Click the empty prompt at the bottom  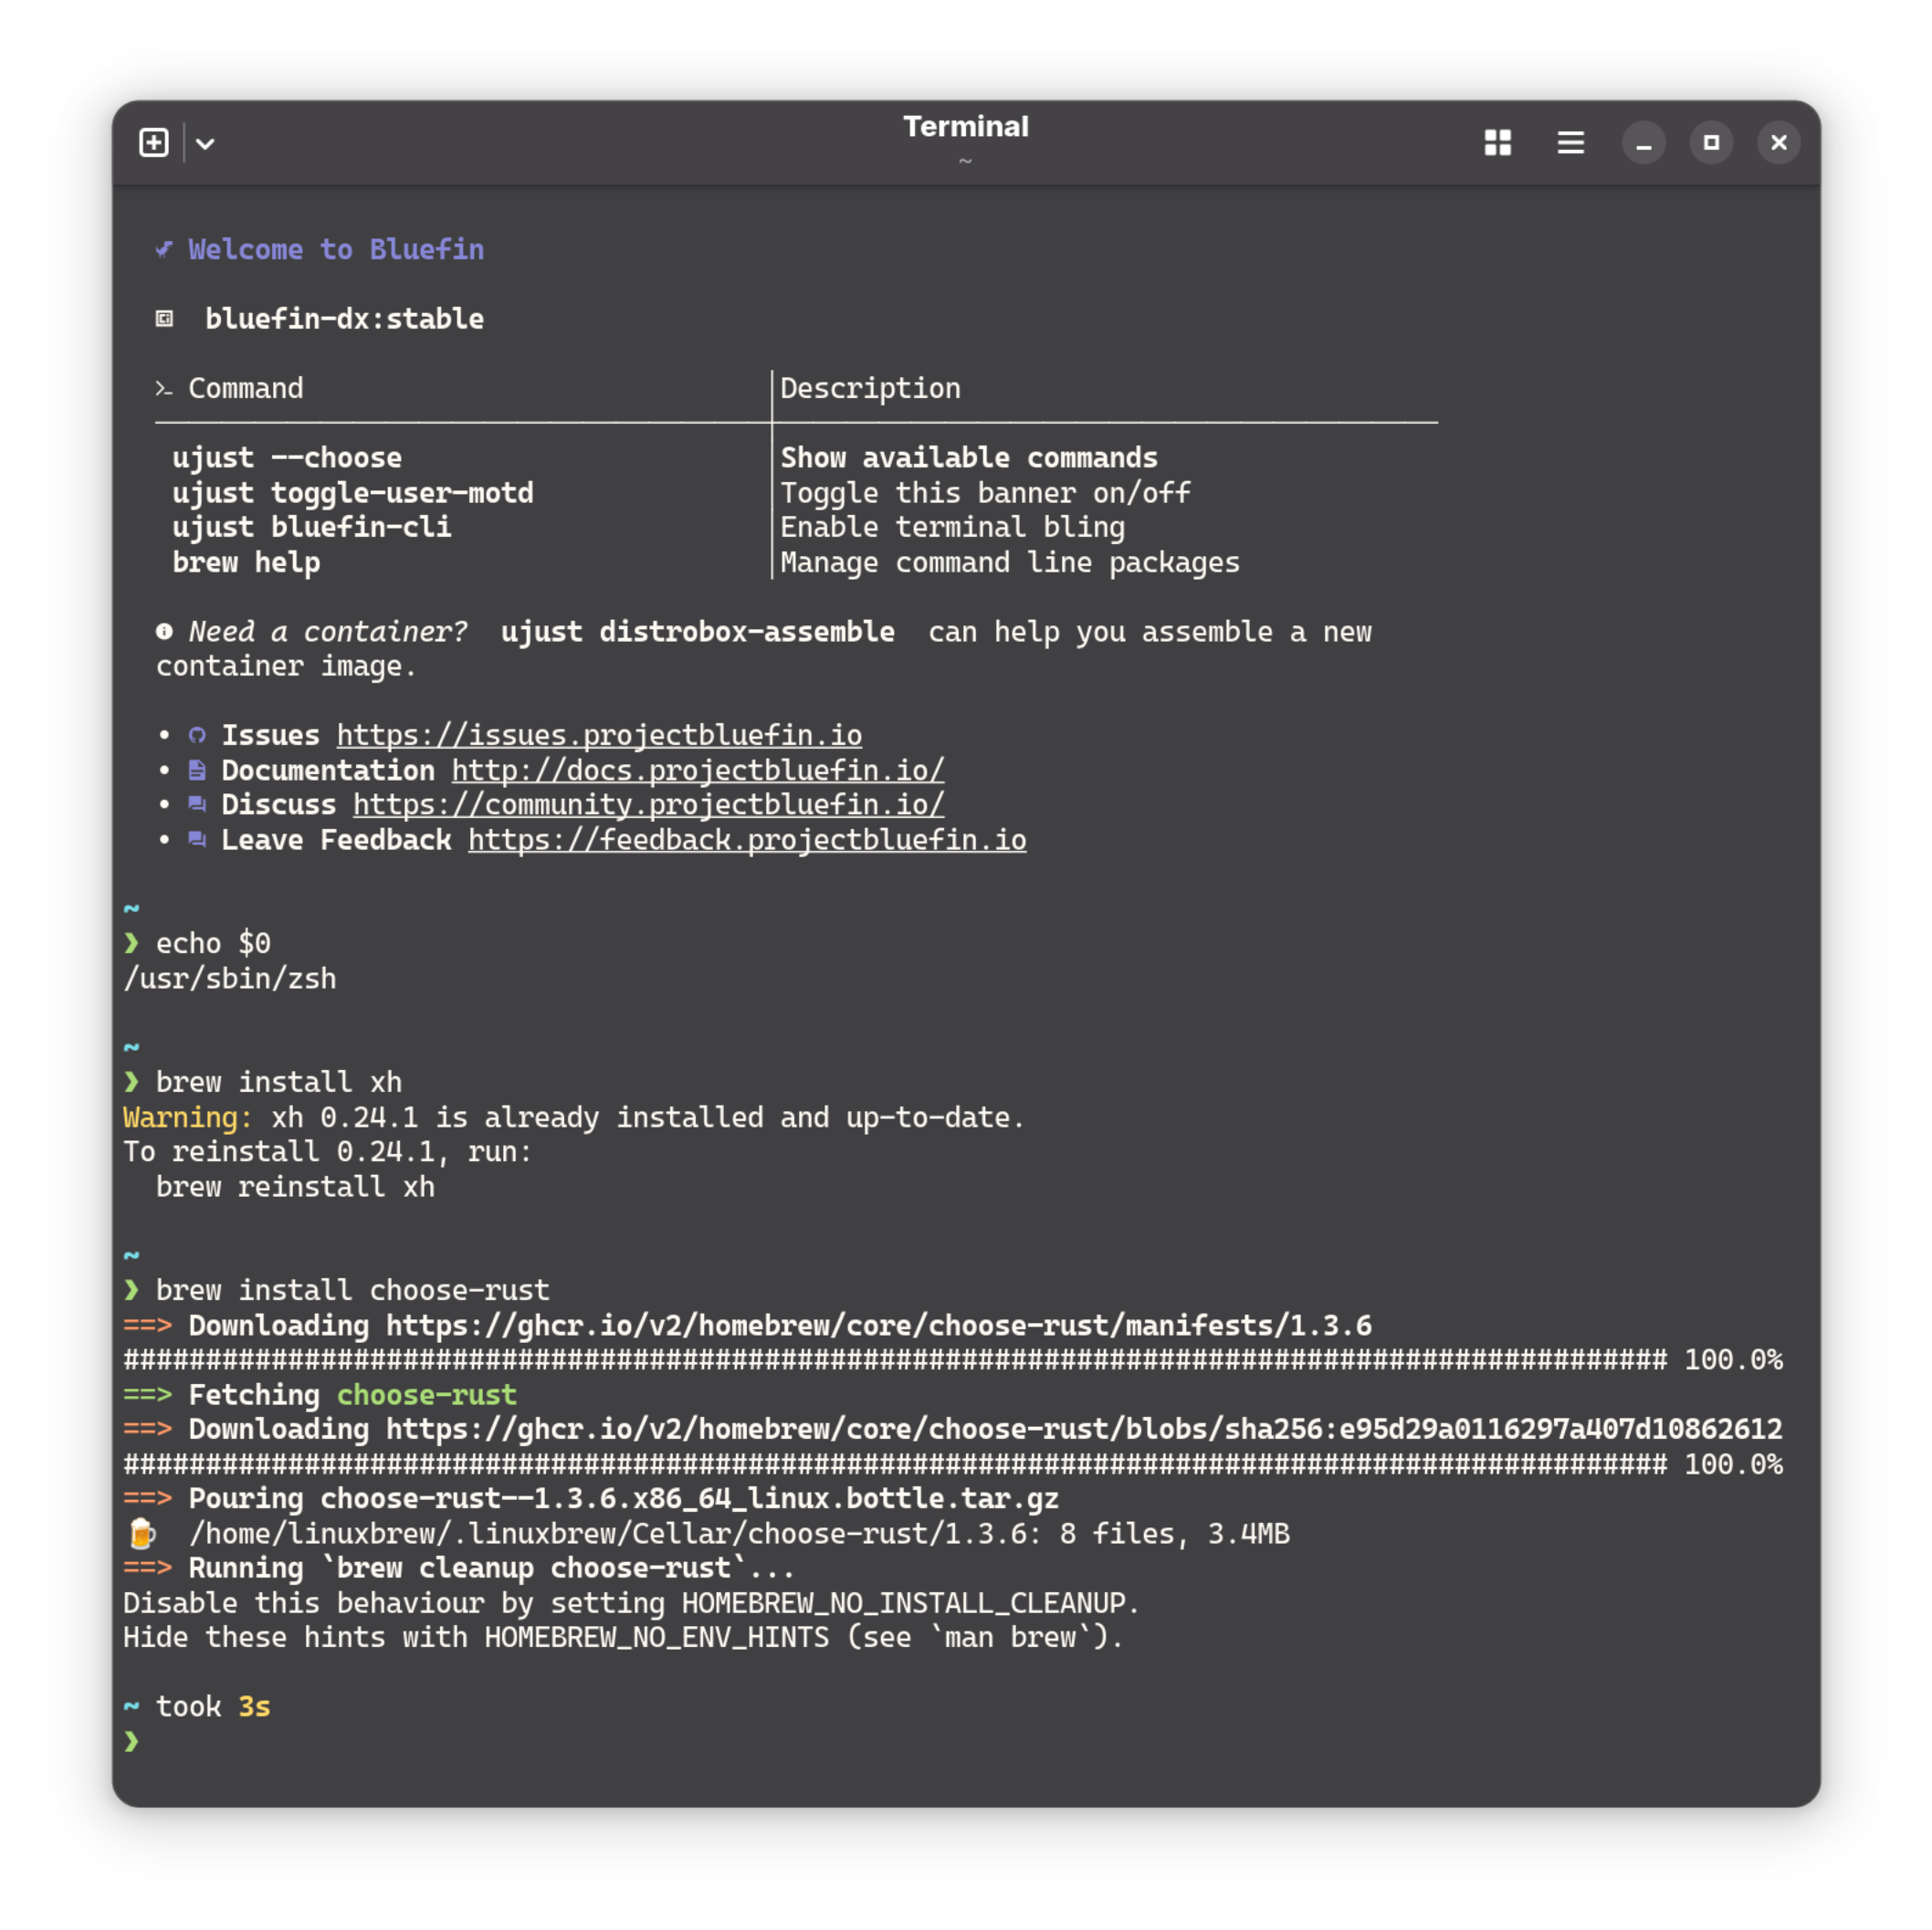(131, 1741)
